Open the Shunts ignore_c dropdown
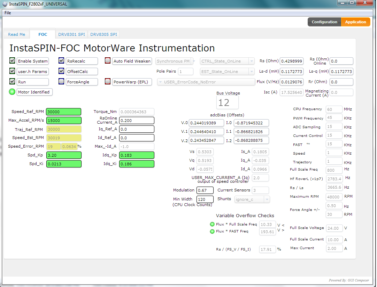The width and height of the screenshot is (377, 287). (x=252, y=199)
